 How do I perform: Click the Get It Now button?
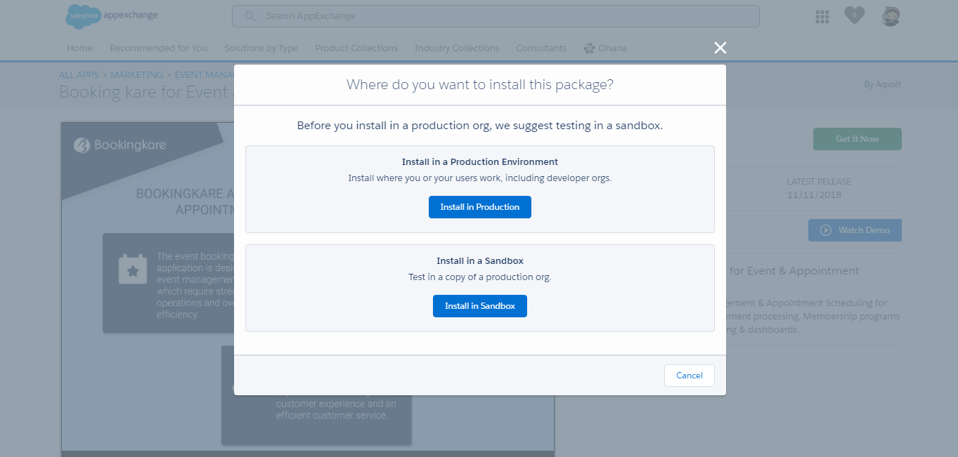click(x=857, y=138)
